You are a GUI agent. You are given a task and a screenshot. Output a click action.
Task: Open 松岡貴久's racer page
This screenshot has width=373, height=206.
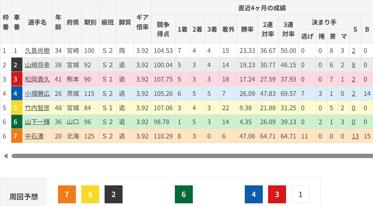pos(37,79)
